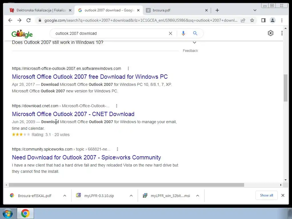Close the downloads bar
Screen dimensions: 292x219
tap(283, 195)
